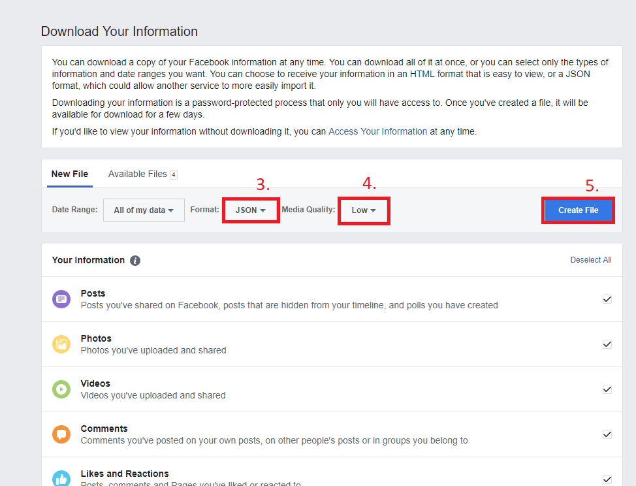636x486 pixels.
Task: Open the Date Range 'All of my data' dropdown
Action: click(144, 210)
